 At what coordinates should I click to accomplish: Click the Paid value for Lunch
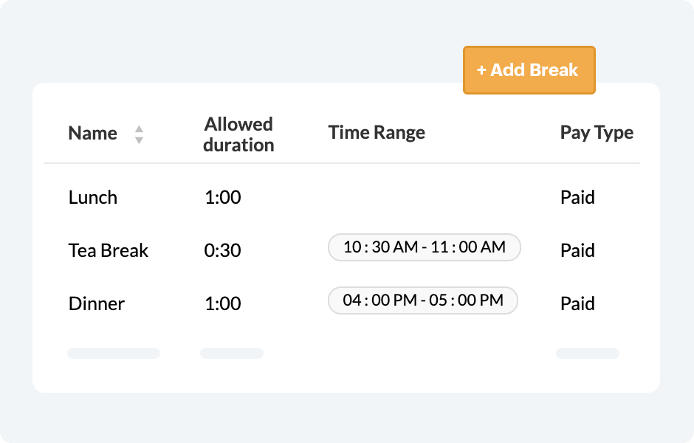pyautogui.click(x=577, y=197)
